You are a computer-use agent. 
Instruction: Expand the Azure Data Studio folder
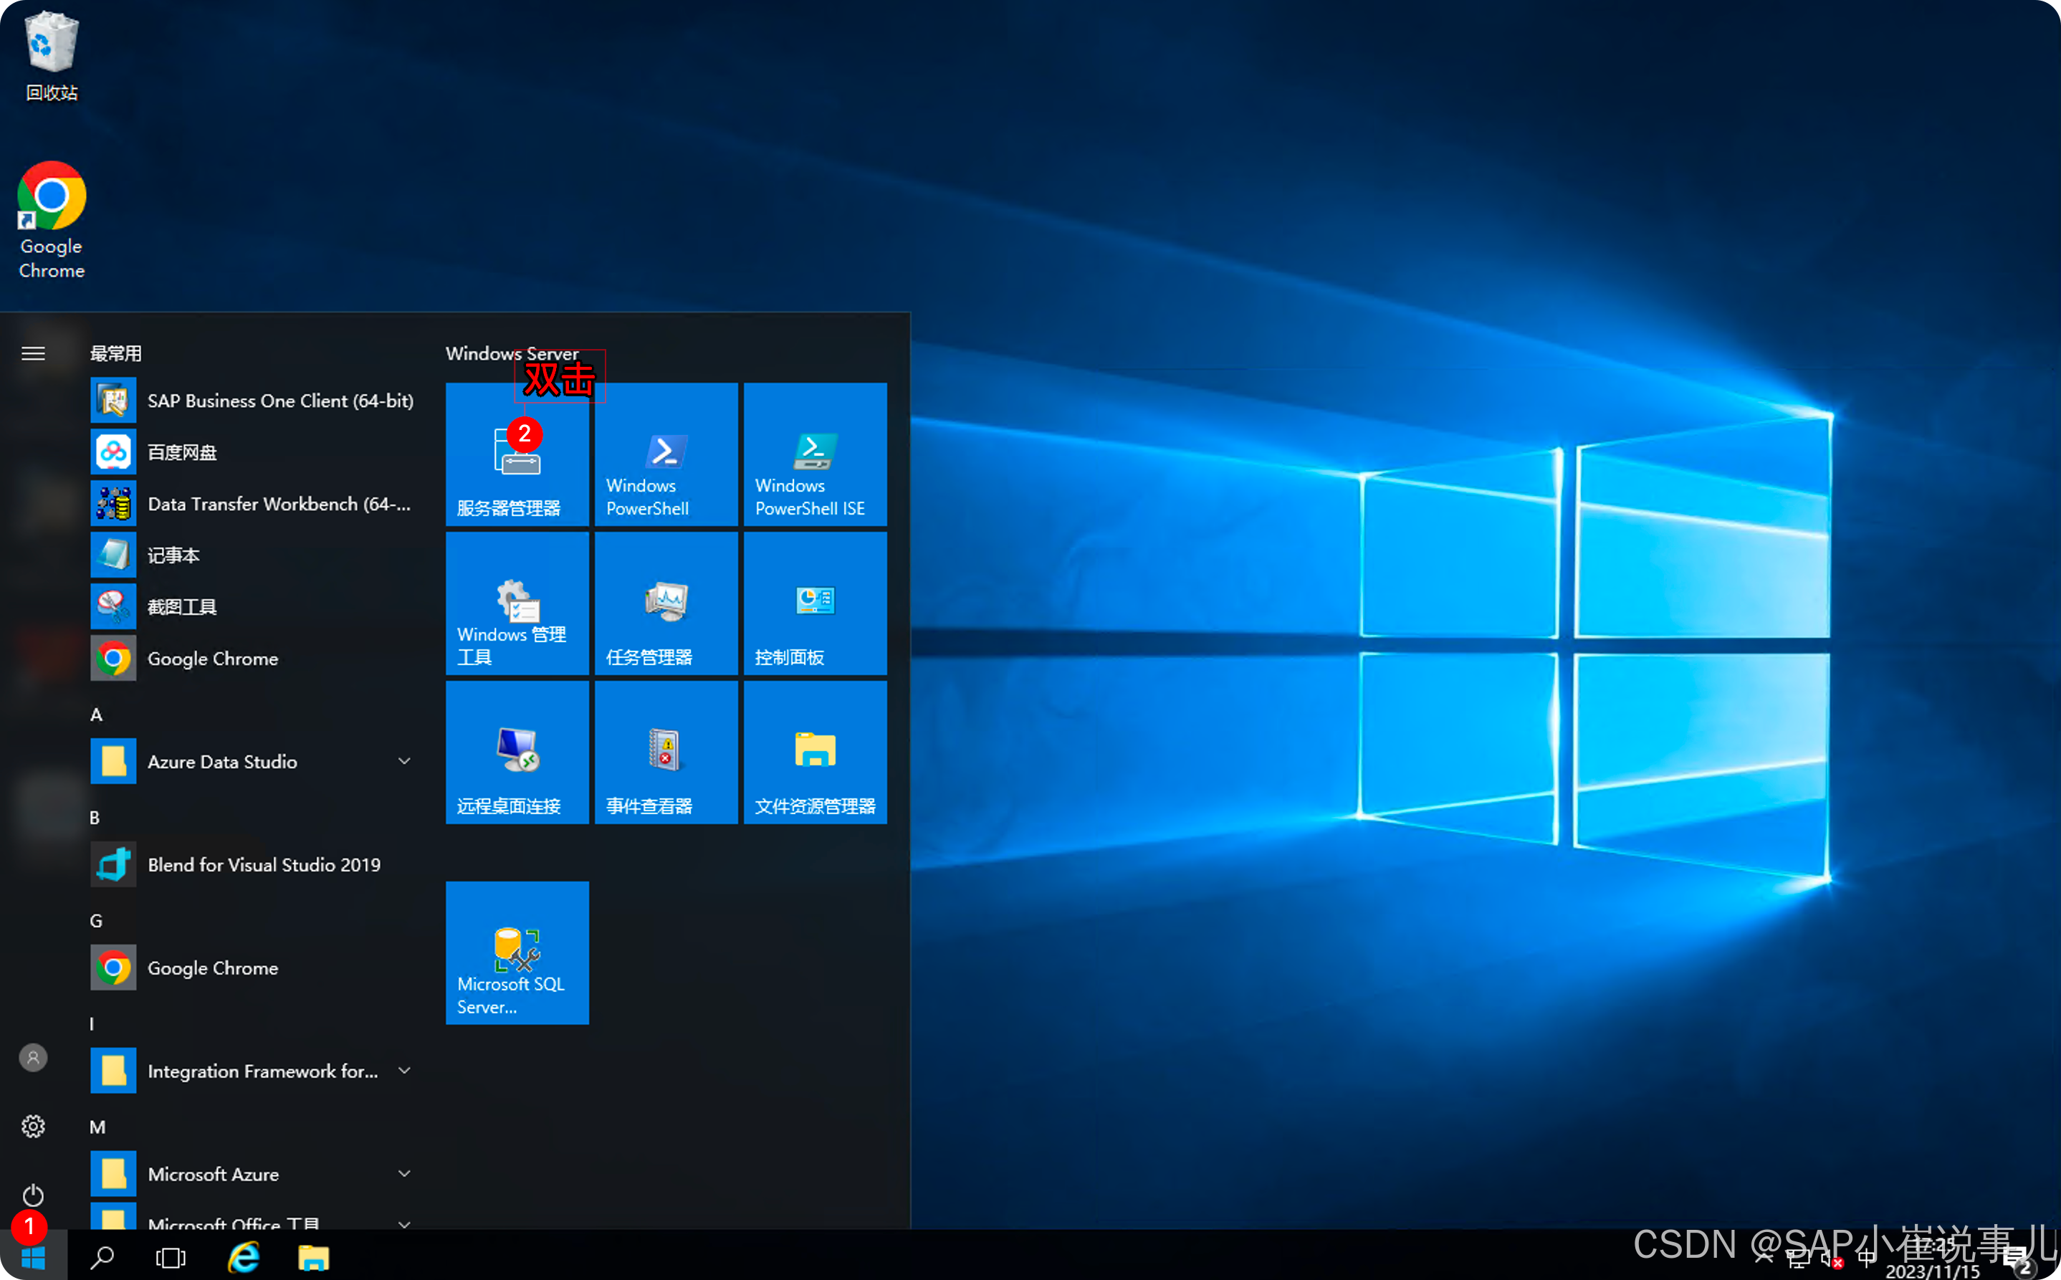point(254,761)
